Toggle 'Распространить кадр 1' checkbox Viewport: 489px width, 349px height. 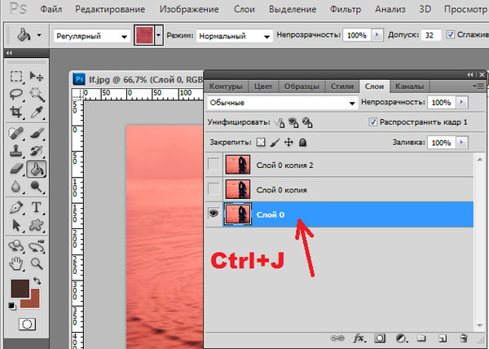point(373,122)
